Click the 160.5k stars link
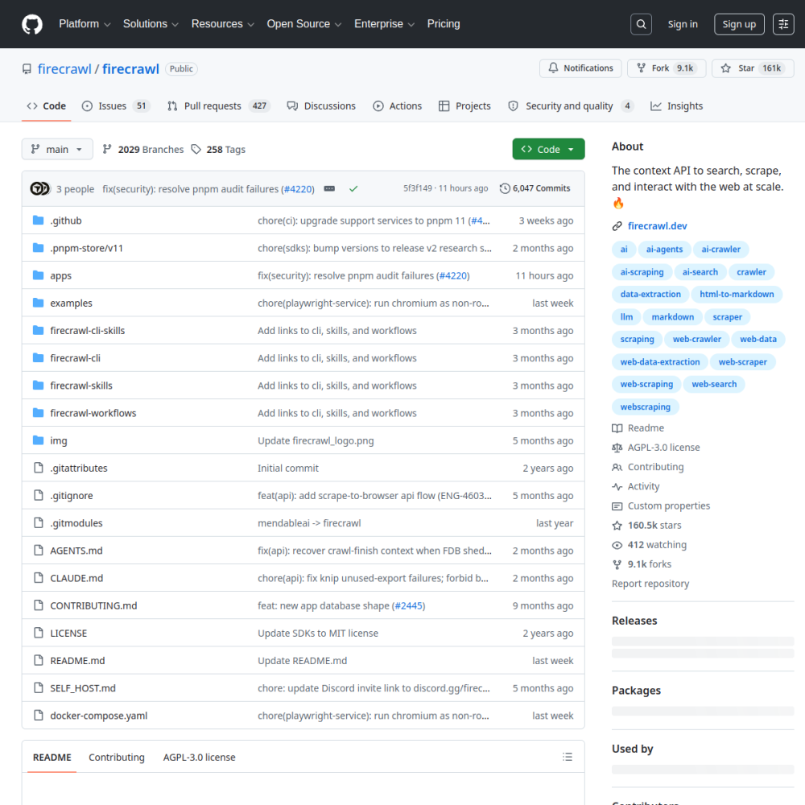Screen dimensions: 805x805 (x=654, y=525)
